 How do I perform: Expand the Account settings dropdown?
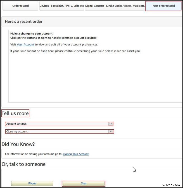click(59, 124)
